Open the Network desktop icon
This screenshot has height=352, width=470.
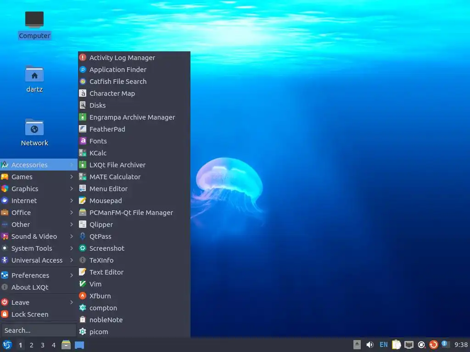[x=34, y=127]
